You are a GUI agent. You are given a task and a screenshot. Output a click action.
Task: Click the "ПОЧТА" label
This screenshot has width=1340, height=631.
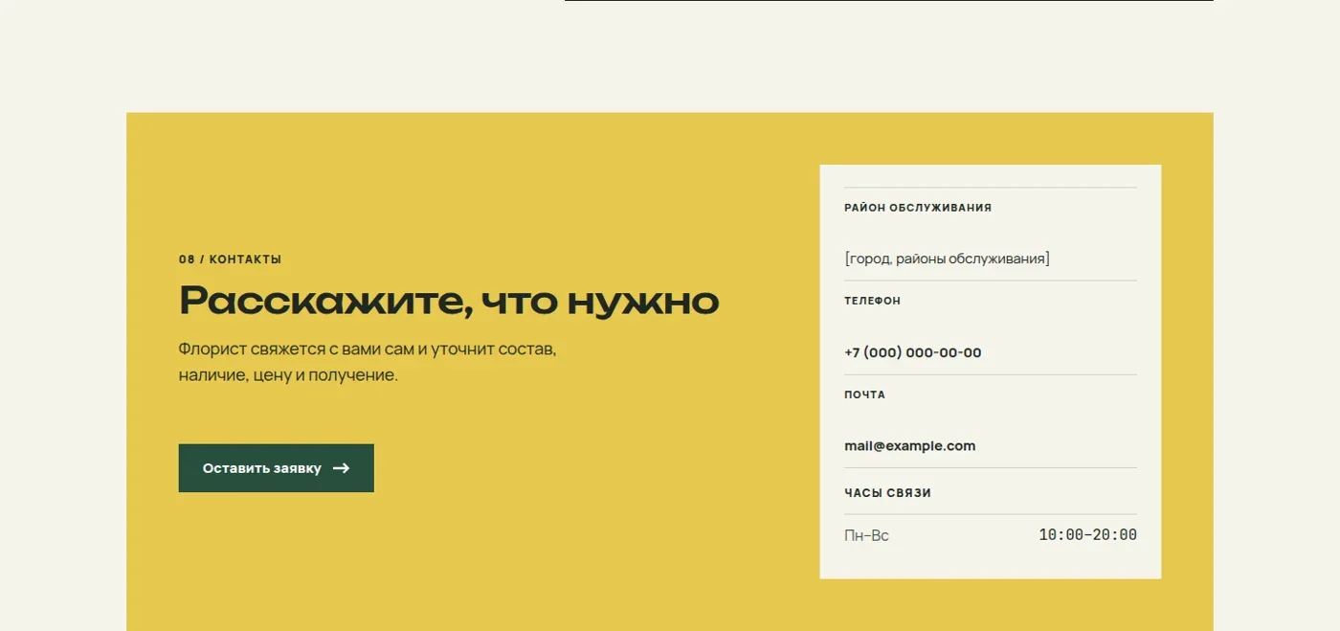[x=864, y=394]
